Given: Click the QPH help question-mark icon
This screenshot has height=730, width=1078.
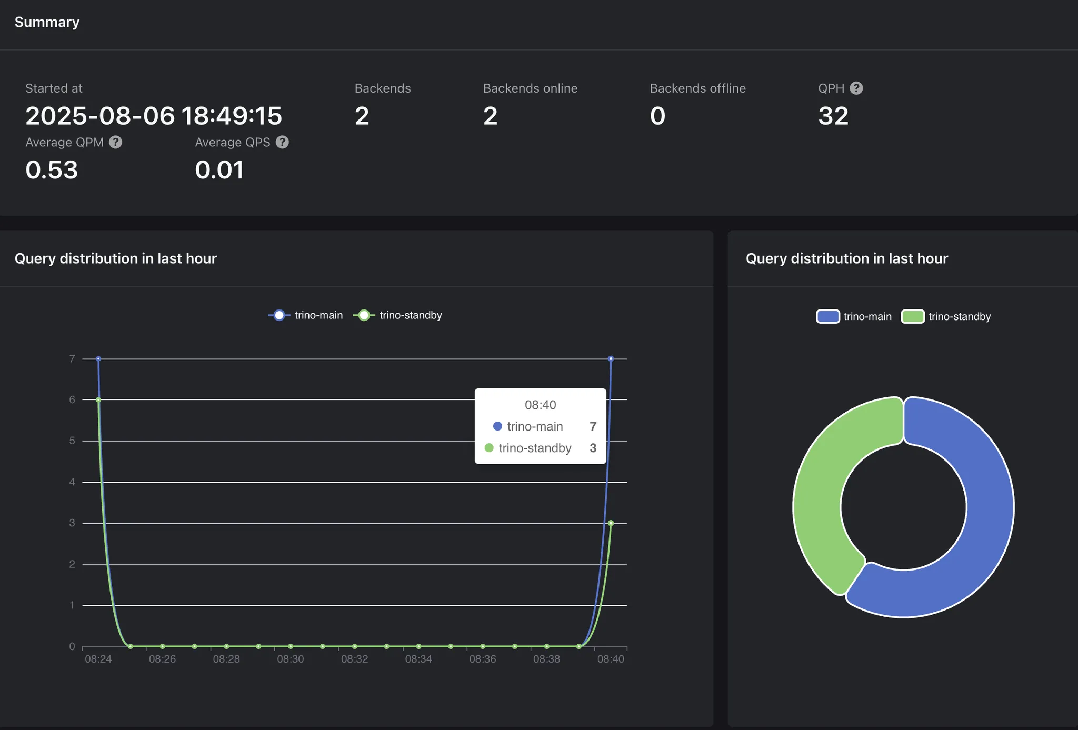Looking at the screenshot, I should 856,88.
